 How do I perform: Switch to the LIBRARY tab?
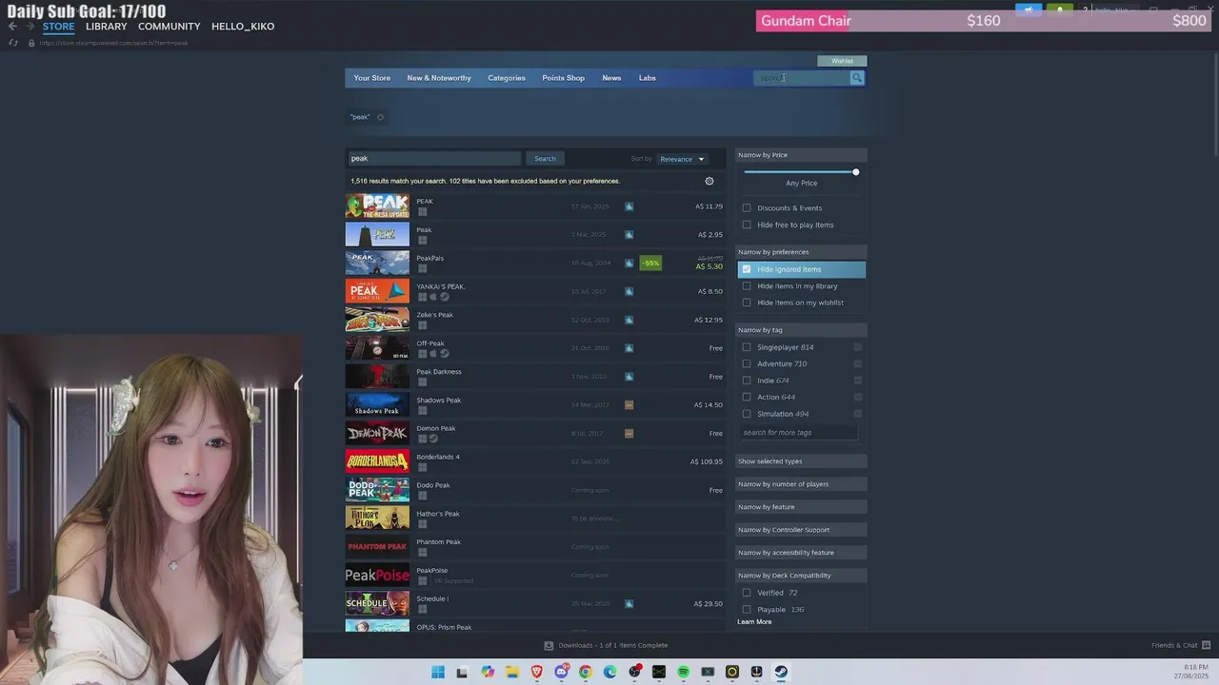pos(106,27)
